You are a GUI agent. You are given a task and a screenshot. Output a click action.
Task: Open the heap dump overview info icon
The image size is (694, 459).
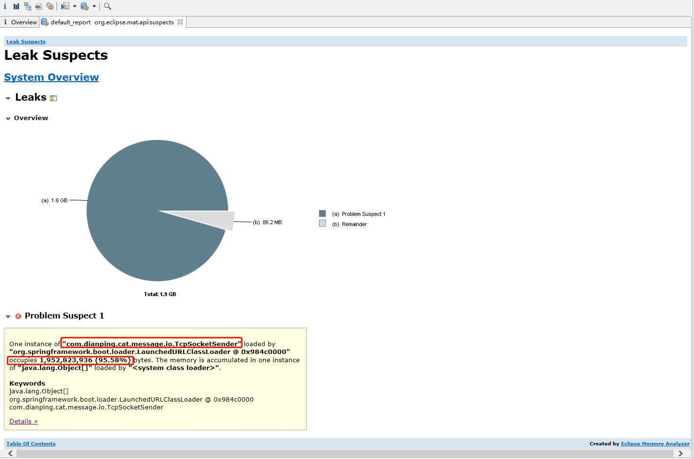[5, 6]
